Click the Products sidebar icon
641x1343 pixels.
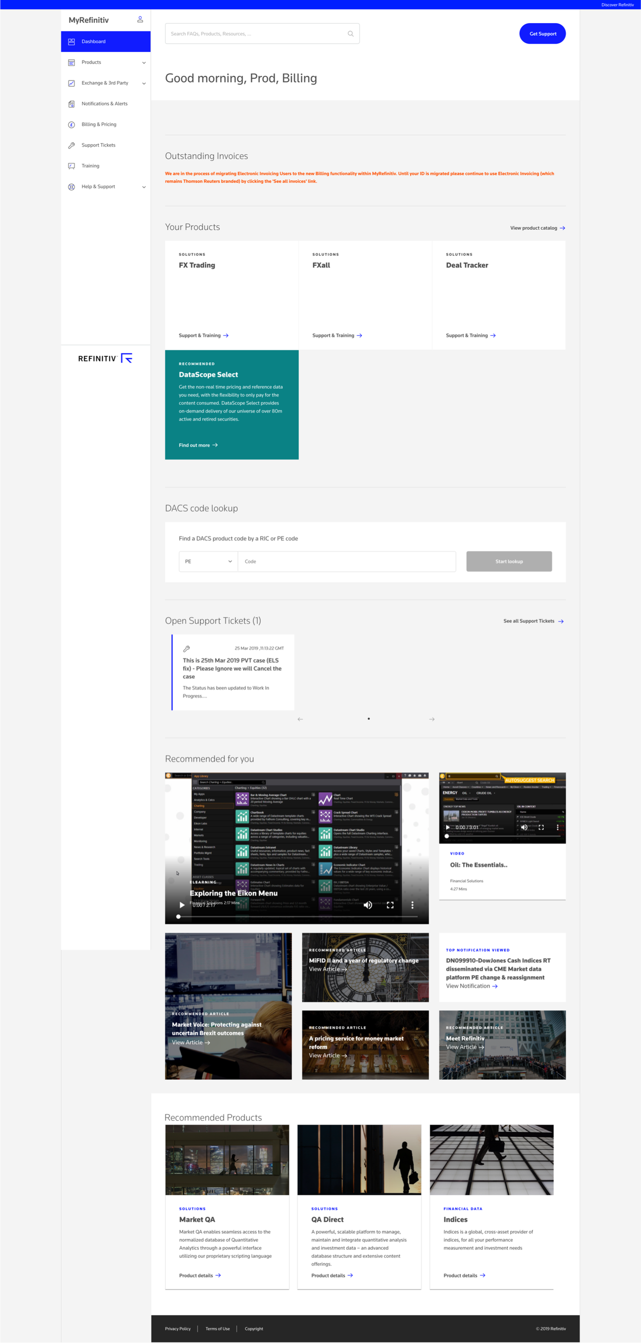pos(72,63)
